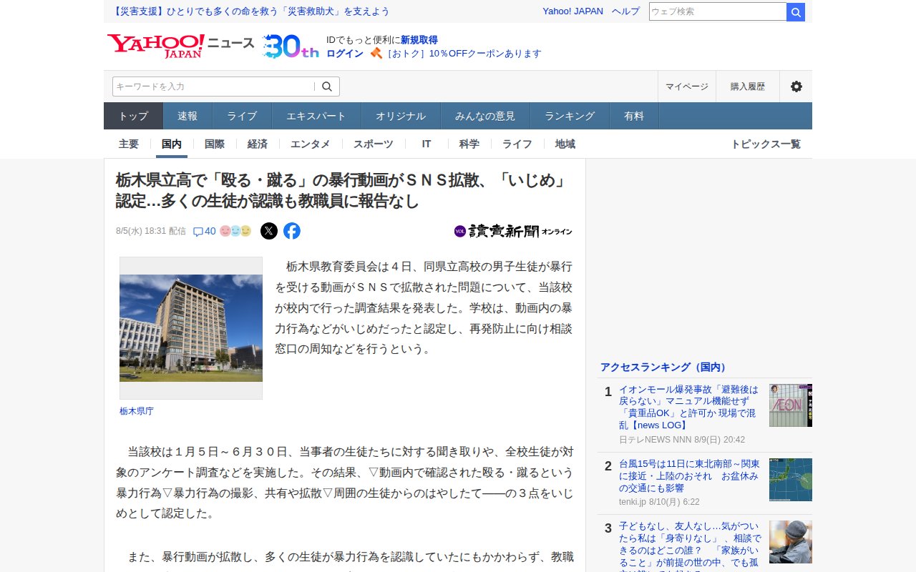916x572 pixels.
Task: Open the オリジナル navigation tab
Action: (401, 116)
